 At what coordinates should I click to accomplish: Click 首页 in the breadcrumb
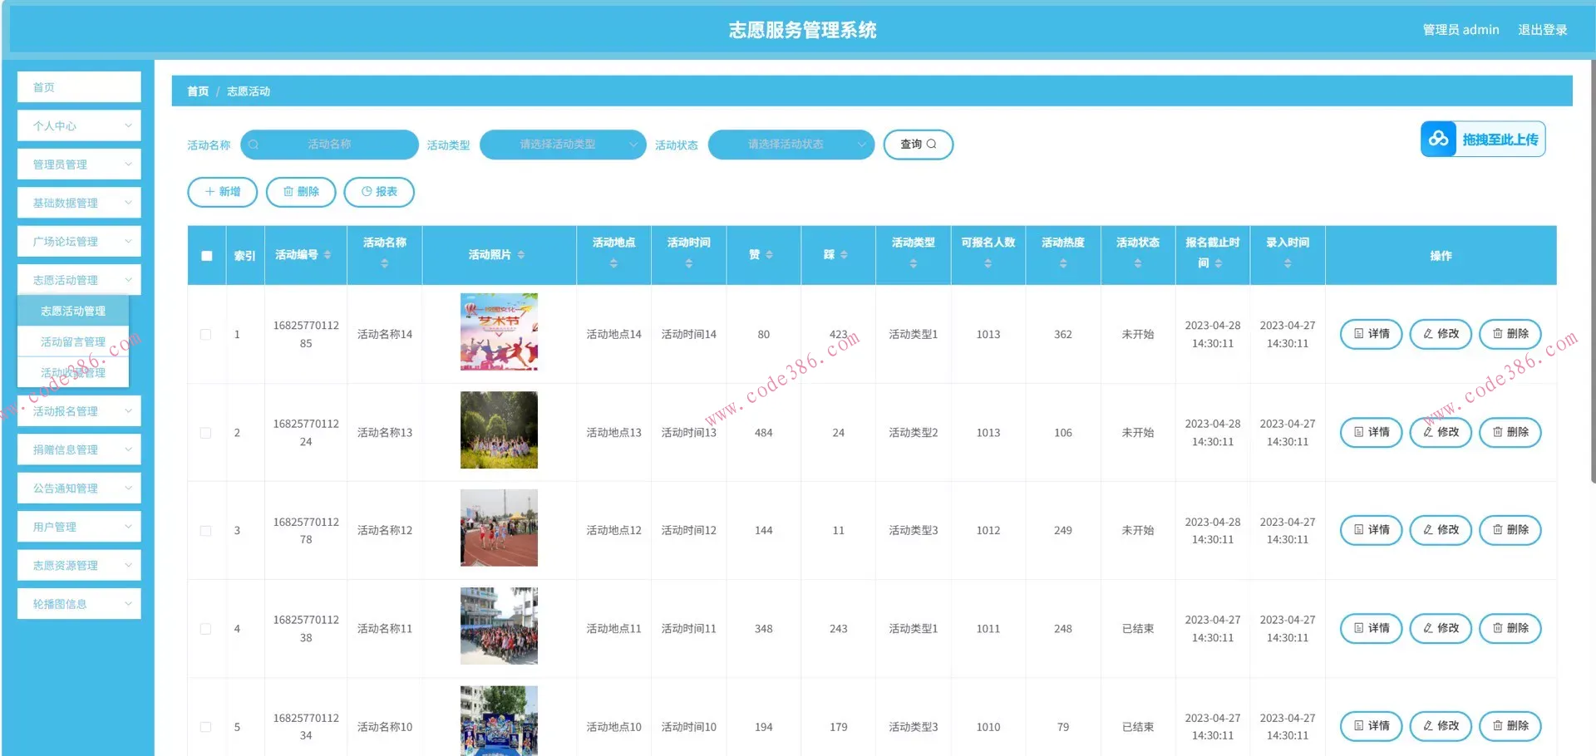pyautogui.click(x=197, y=91)
